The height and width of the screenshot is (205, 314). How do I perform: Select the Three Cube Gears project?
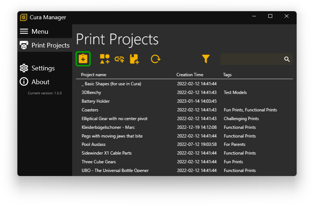click(x=184, y=162)
